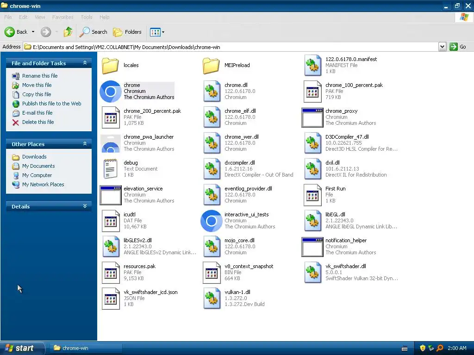Open the Views dropdown button

tap(157, 32)
